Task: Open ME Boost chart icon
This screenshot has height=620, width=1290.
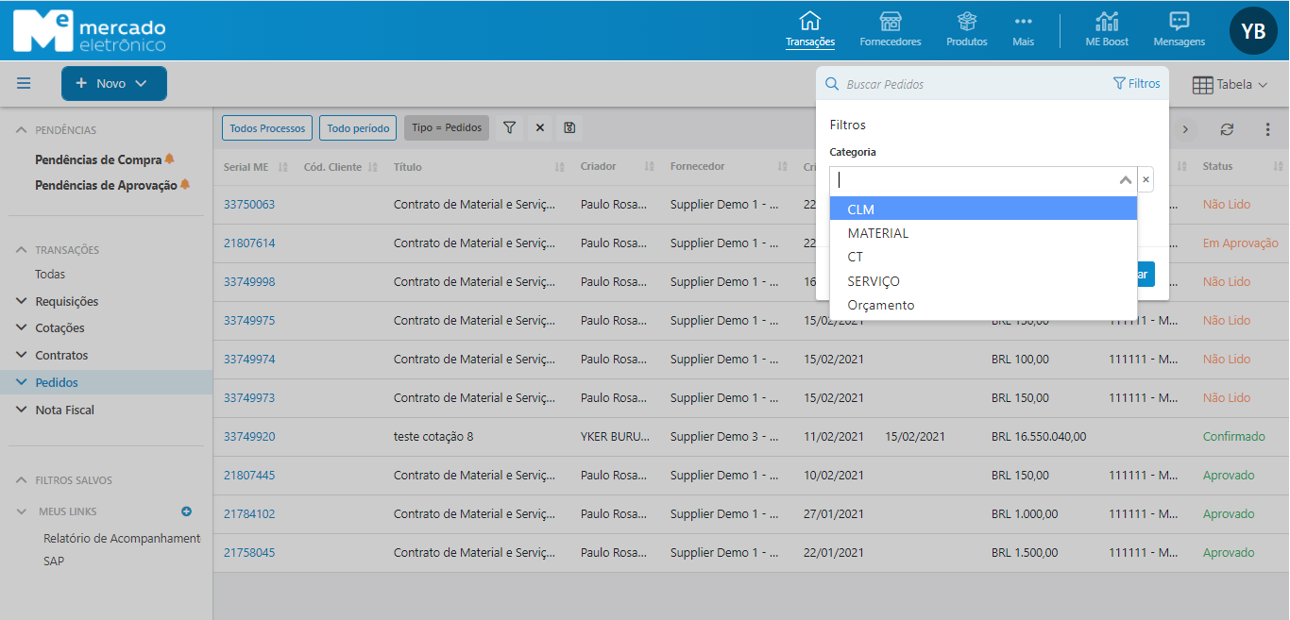Action: pos(1107,22)
